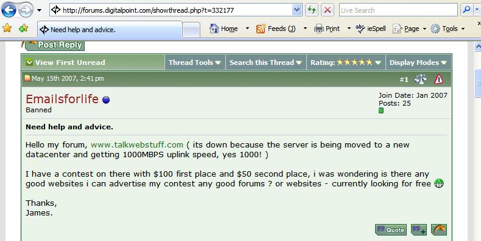The height and width of the screenshot is (241, 481).
Task: Click the 'Join Date: Jan 2007' text
Action: click(413, 95)
